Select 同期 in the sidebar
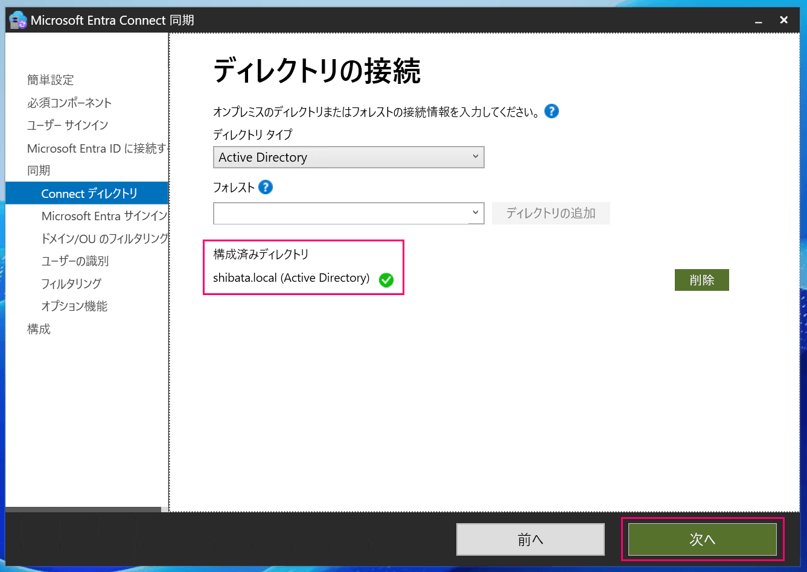The width and height of the screenshot is (807, 572). (39, 171)
